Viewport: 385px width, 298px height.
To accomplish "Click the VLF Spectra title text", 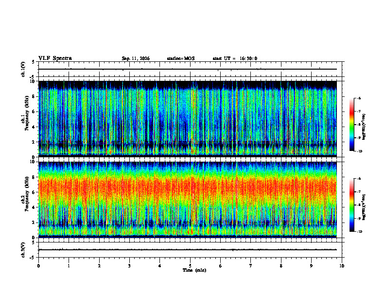I will pyautogui.click(x=55, y=58).
